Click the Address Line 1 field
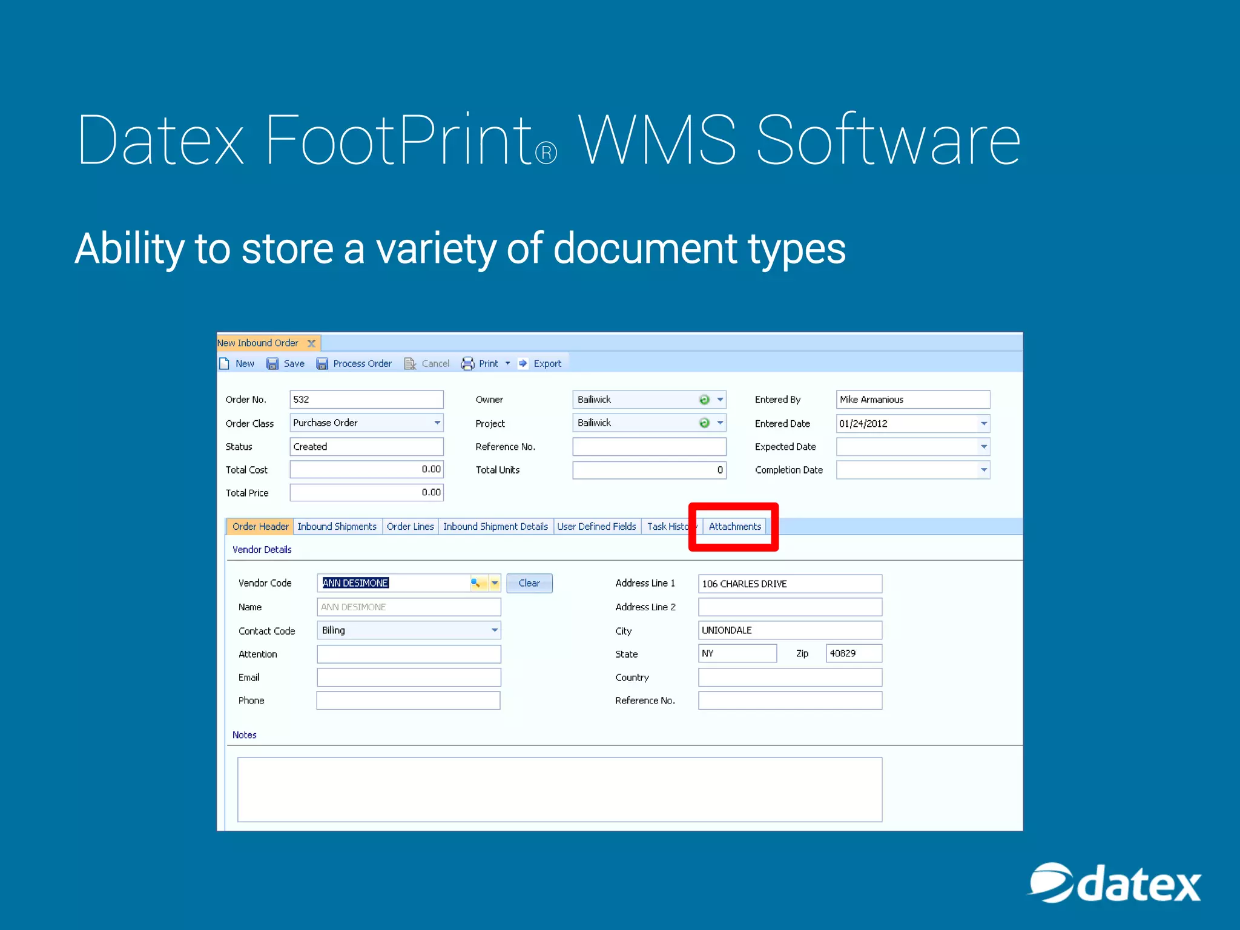1240x930 pixels. tap(790, 584)
